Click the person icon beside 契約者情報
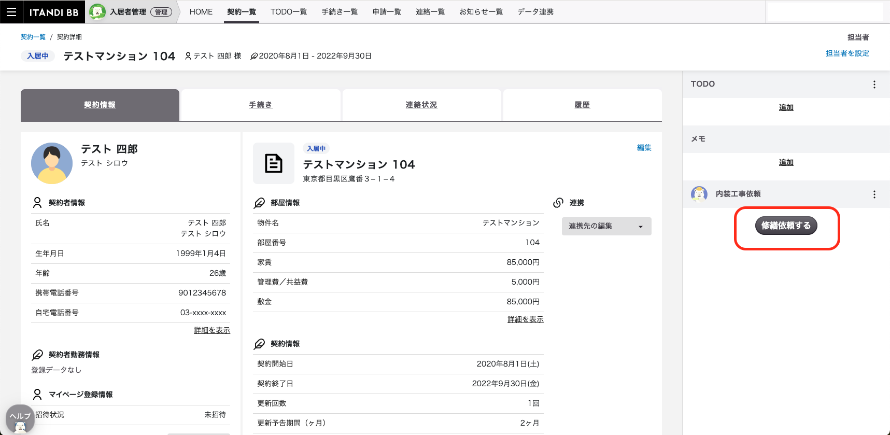The width and height of the screenshot is (890, 435). 37,203
